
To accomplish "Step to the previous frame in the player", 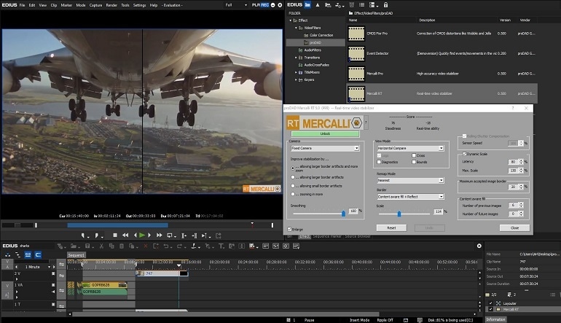I will pos(135,236).
